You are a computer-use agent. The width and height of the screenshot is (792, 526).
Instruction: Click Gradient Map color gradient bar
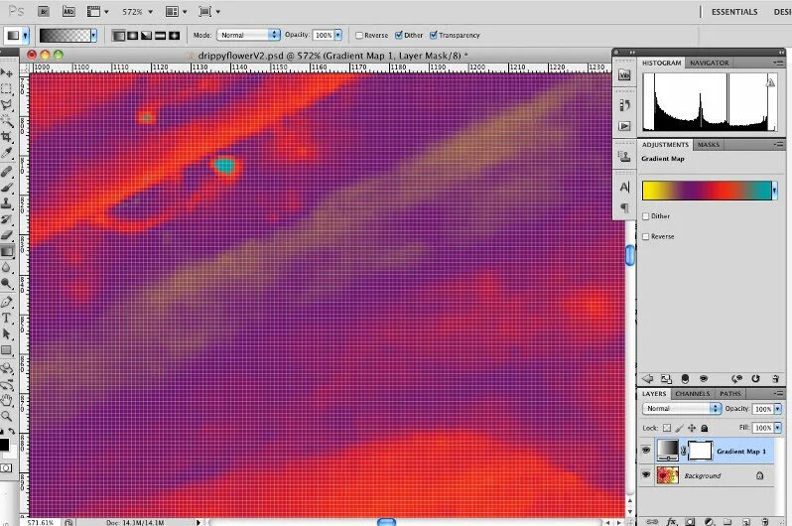706,191
